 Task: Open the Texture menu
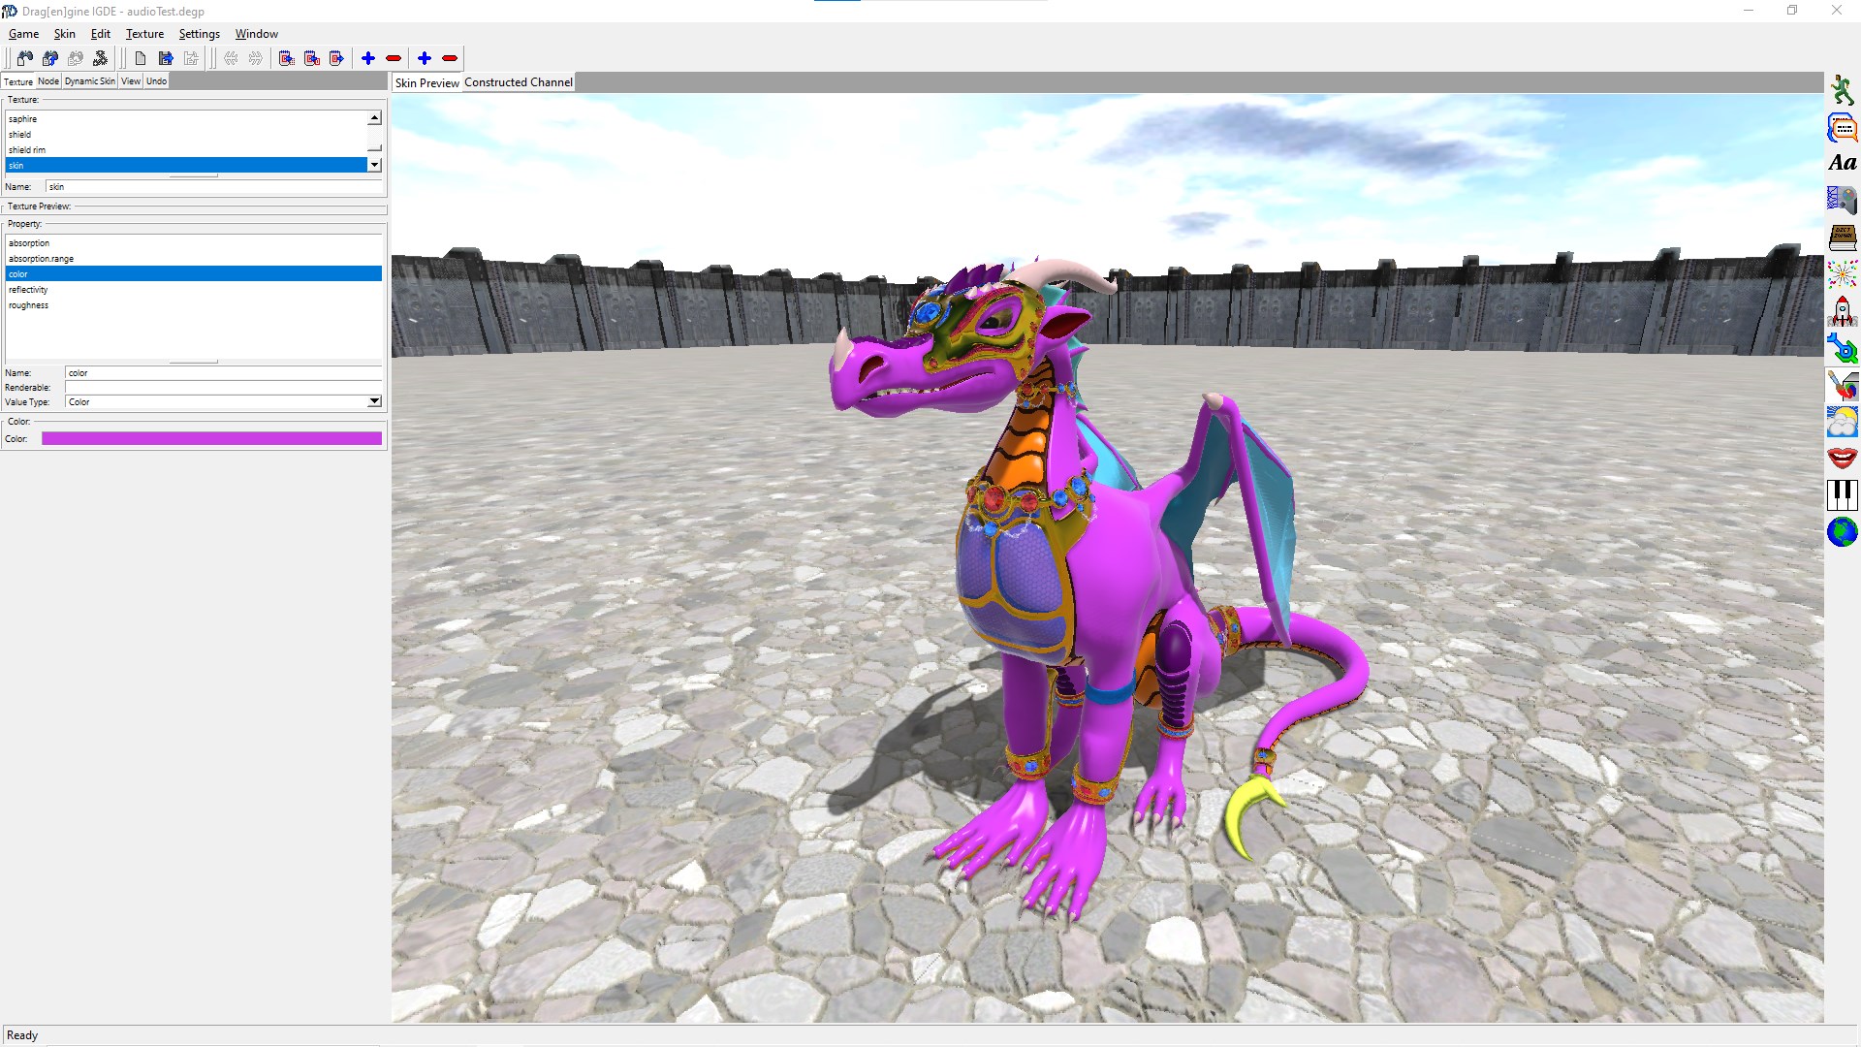coord(144,34)
